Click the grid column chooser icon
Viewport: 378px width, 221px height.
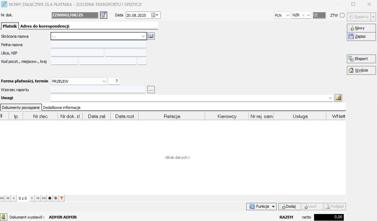point(2,116)
